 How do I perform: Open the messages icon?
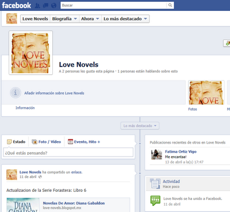click(x=45, y=6)
